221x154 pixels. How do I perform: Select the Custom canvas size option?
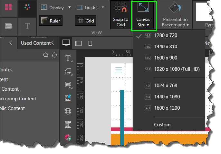coord(169,125)
